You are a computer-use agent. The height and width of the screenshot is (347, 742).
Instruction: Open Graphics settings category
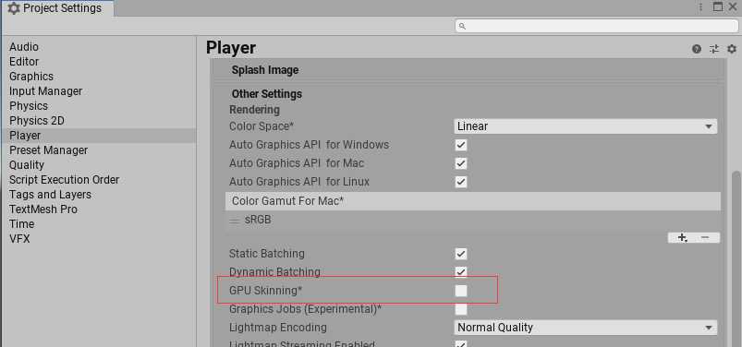coord(31,76)
